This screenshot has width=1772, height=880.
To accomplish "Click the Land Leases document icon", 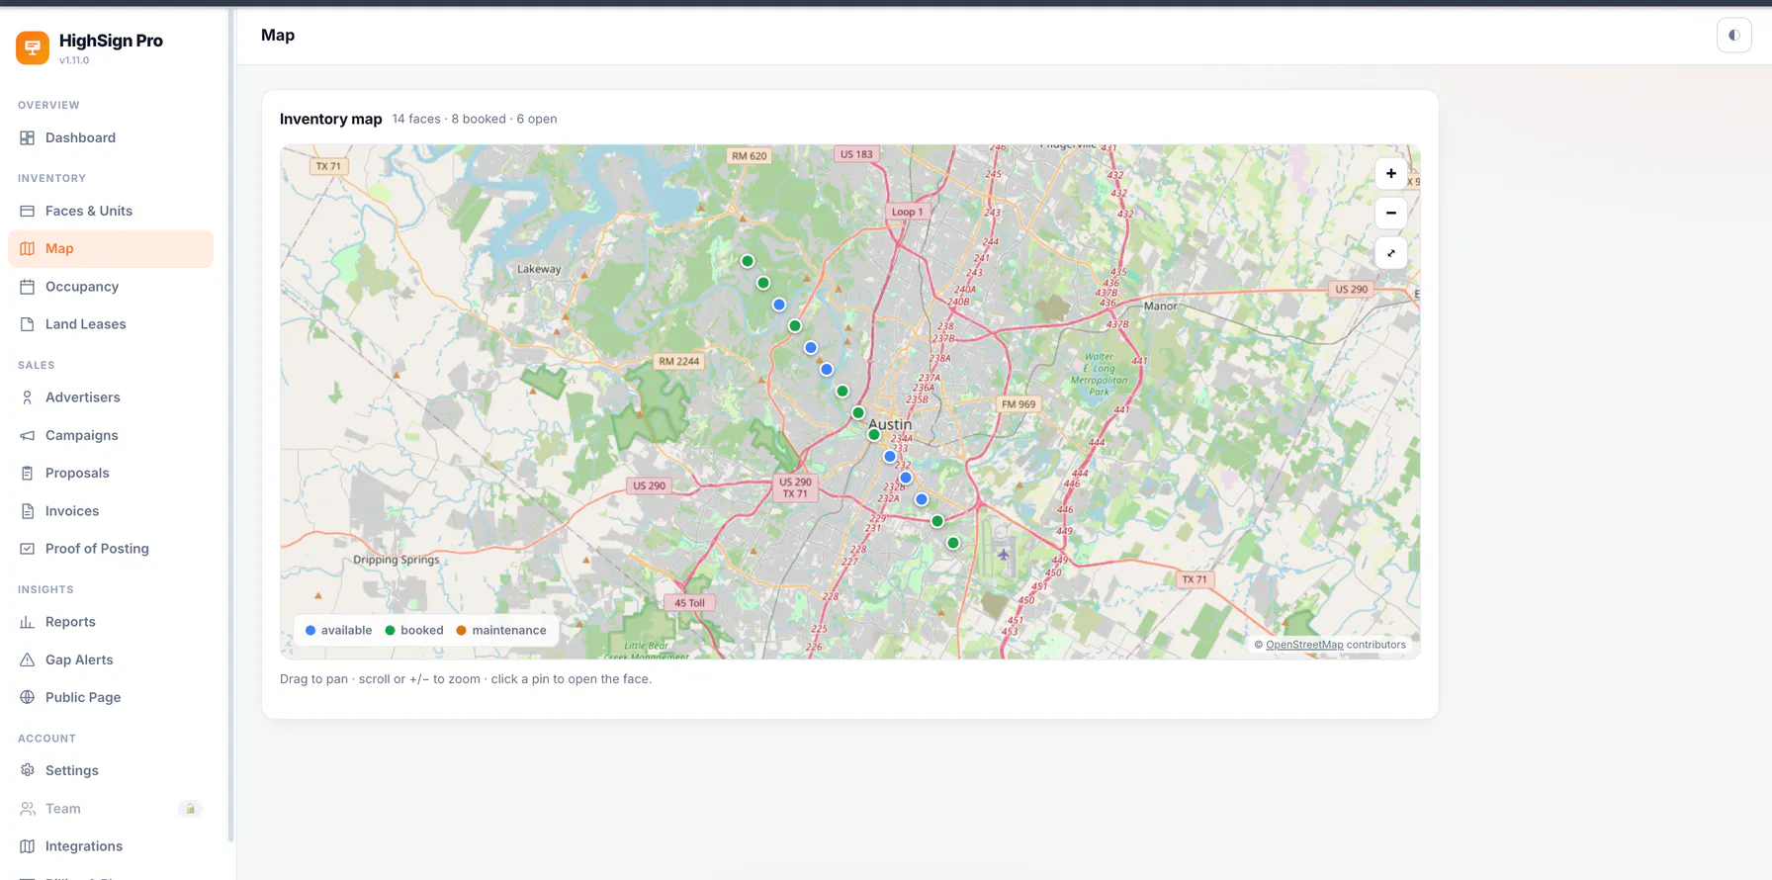I will (x=27, y=324).
